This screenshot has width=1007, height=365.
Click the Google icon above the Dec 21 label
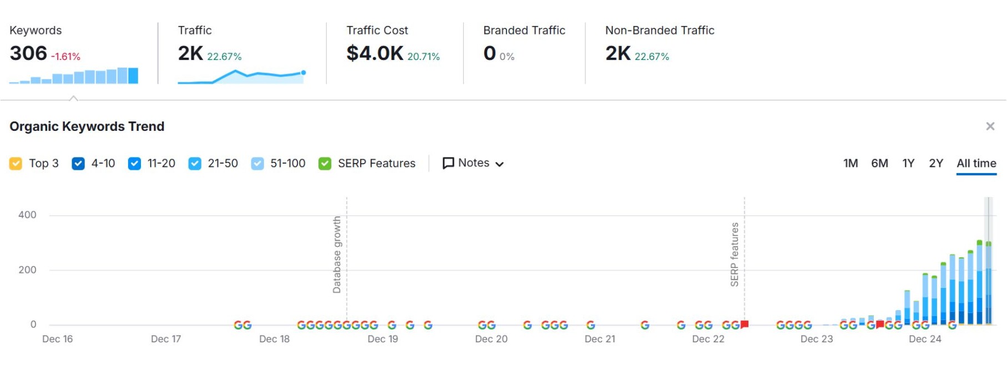click(590, 325)
